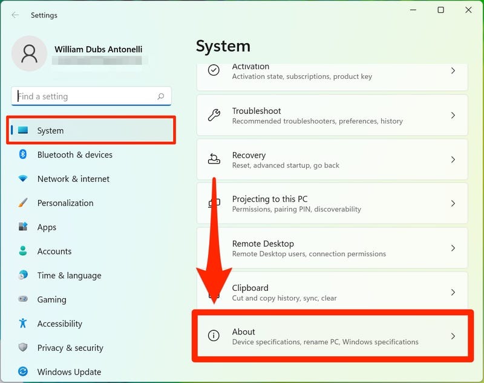Open the Clipboard settings title
The width and height of the screenshot is (484, 383).
(250, 288)
